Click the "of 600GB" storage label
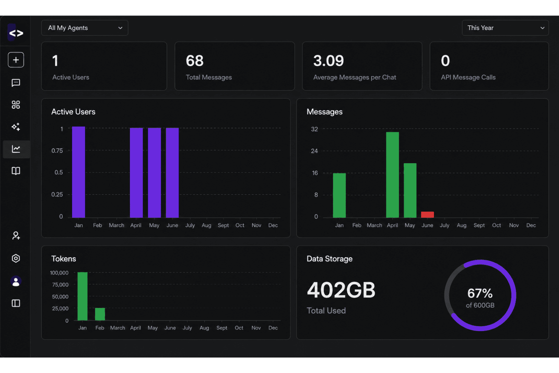Screen dimensions: 559x373 (480, 305)
